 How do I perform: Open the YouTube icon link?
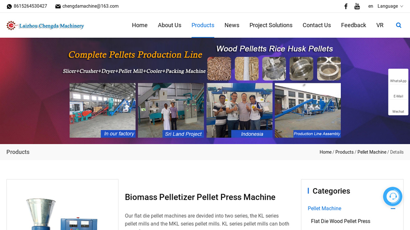[x=357, y=6]
